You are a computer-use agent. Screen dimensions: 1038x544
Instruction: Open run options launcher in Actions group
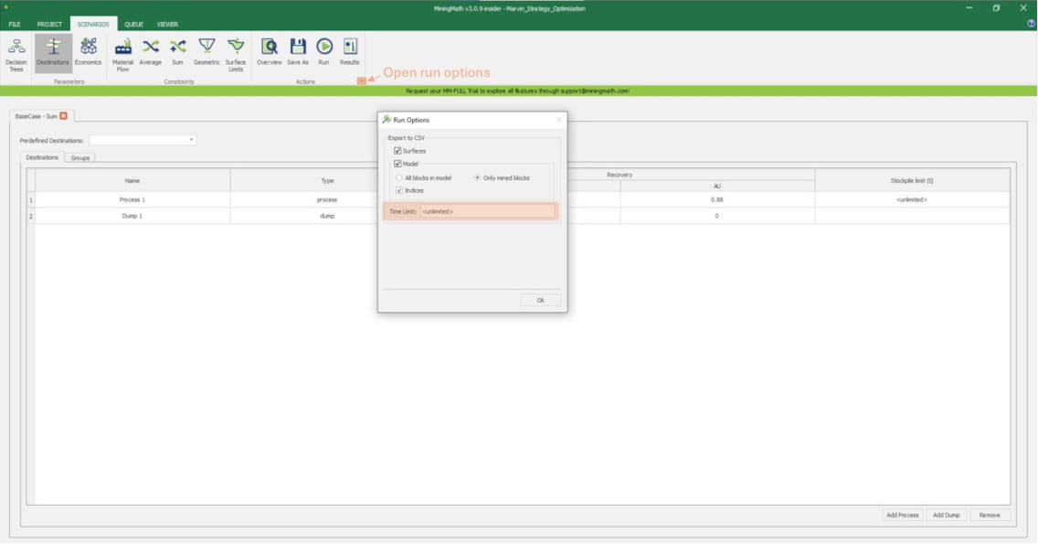(x=362, y=81)
